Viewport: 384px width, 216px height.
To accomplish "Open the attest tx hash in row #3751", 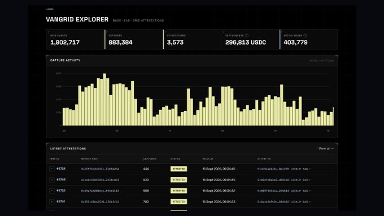I will coord(273,202).
